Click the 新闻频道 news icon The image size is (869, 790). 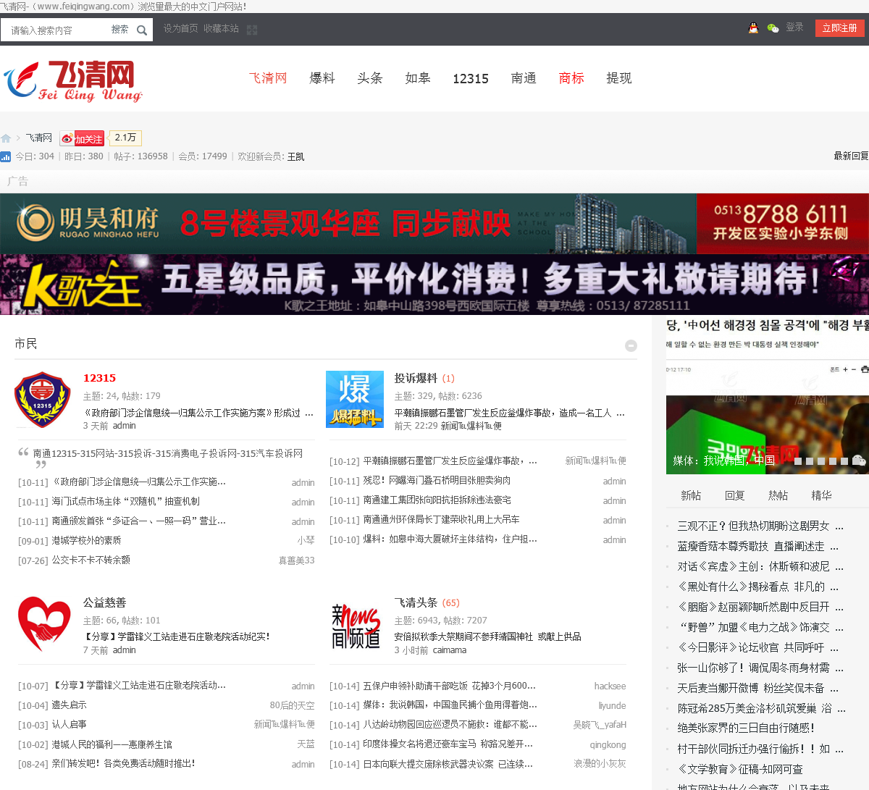(x=355, y=626)
